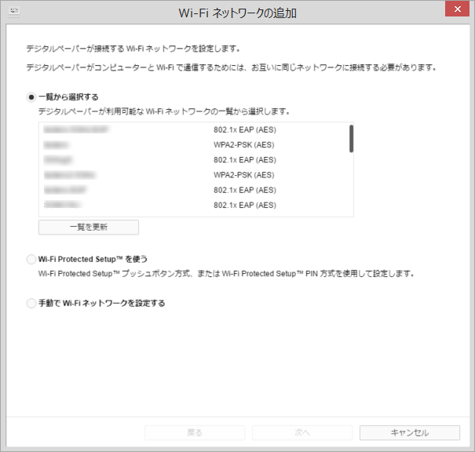Click the dialog title bar text

click(237, 12)
